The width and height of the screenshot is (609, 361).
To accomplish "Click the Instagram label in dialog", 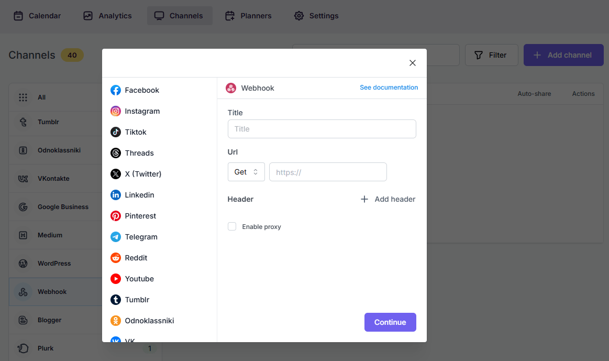I will coord(142,111).
